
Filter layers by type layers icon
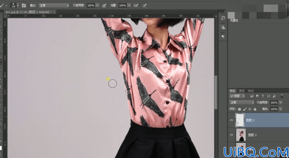[263, 96]
